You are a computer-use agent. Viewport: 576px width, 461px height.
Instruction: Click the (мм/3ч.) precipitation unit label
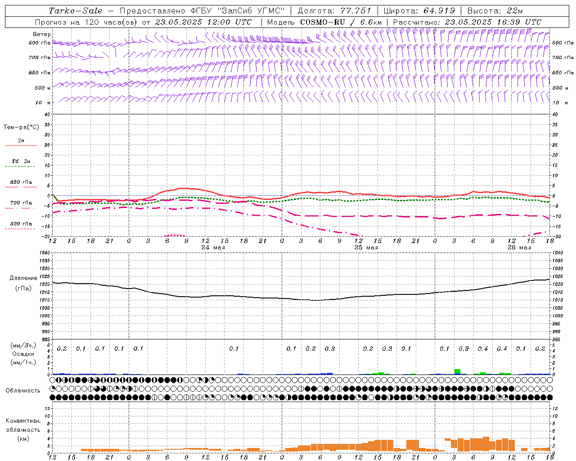click(x=23, y=345)
